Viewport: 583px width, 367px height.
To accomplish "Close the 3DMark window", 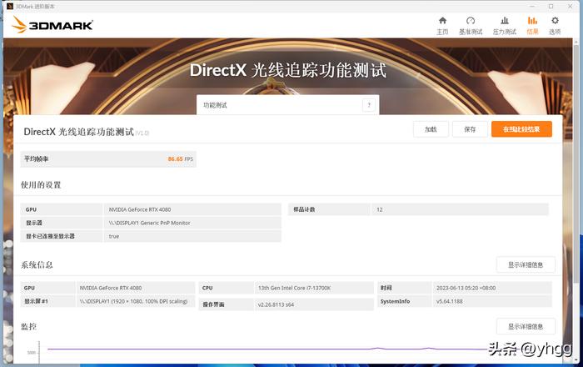I will [x=570, y=7].
